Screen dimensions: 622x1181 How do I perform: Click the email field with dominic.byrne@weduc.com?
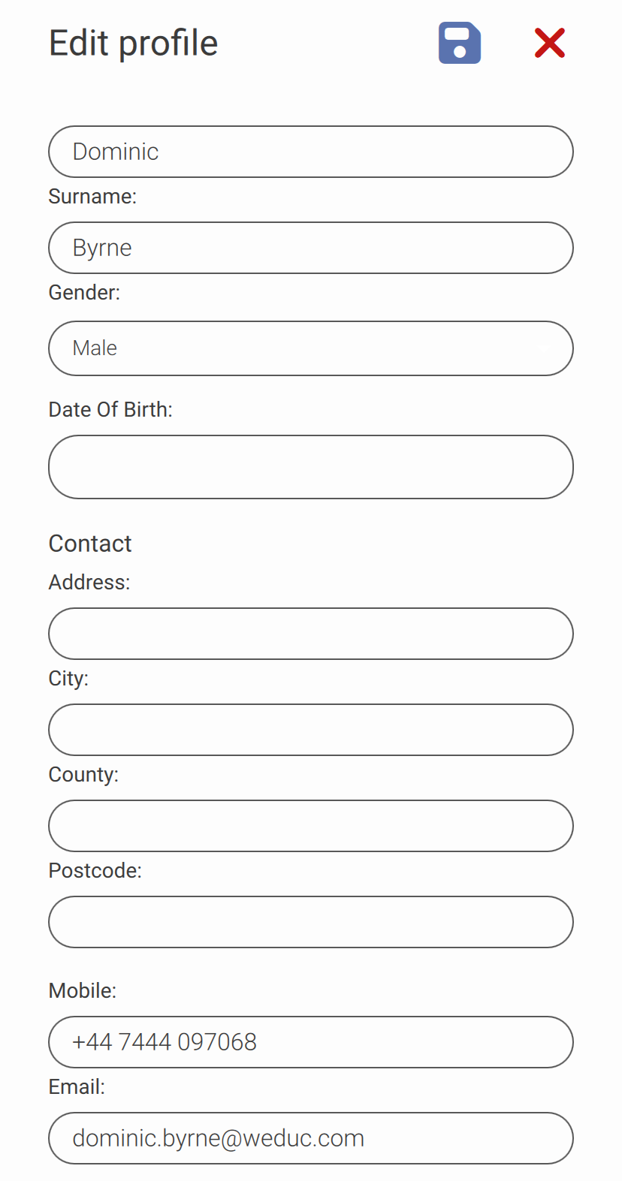coord(311,1138)
